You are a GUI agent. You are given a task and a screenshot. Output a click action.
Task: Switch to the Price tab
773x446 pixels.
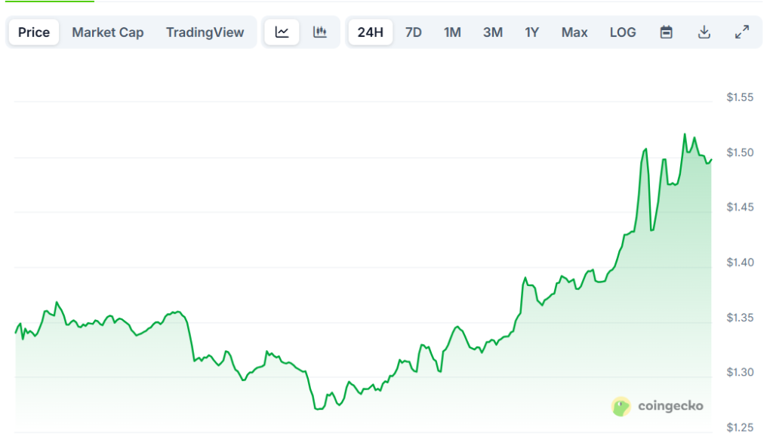click(x=34, y=32)
